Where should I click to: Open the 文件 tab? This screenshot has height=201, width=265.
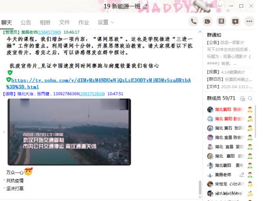64,22
